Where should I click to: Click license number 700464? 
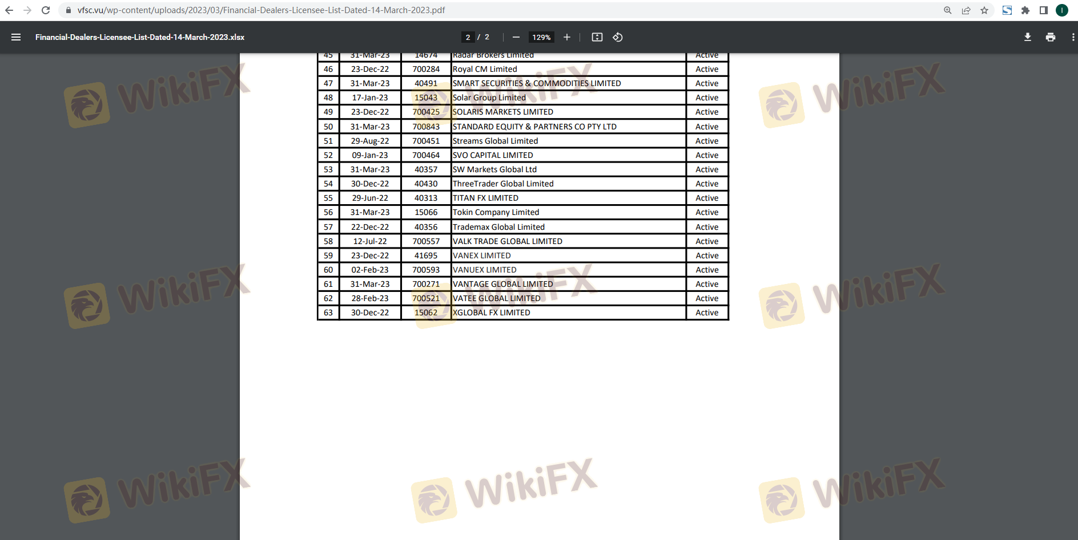coord(426,155)
